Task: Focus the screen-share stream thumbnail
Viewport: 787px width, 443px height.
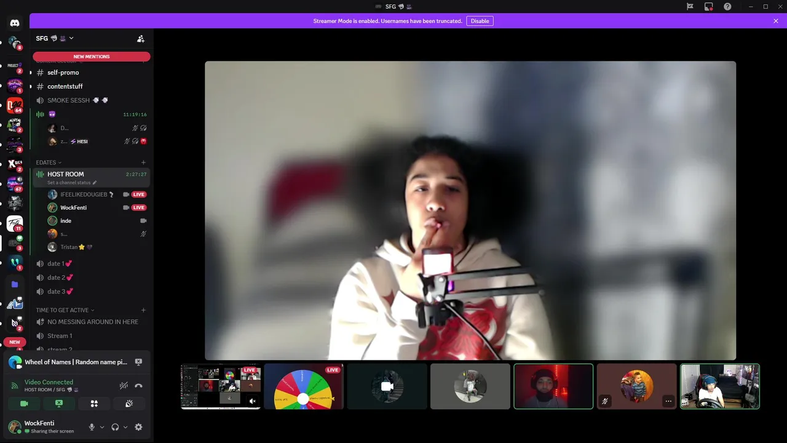Action: coord(221,386)
